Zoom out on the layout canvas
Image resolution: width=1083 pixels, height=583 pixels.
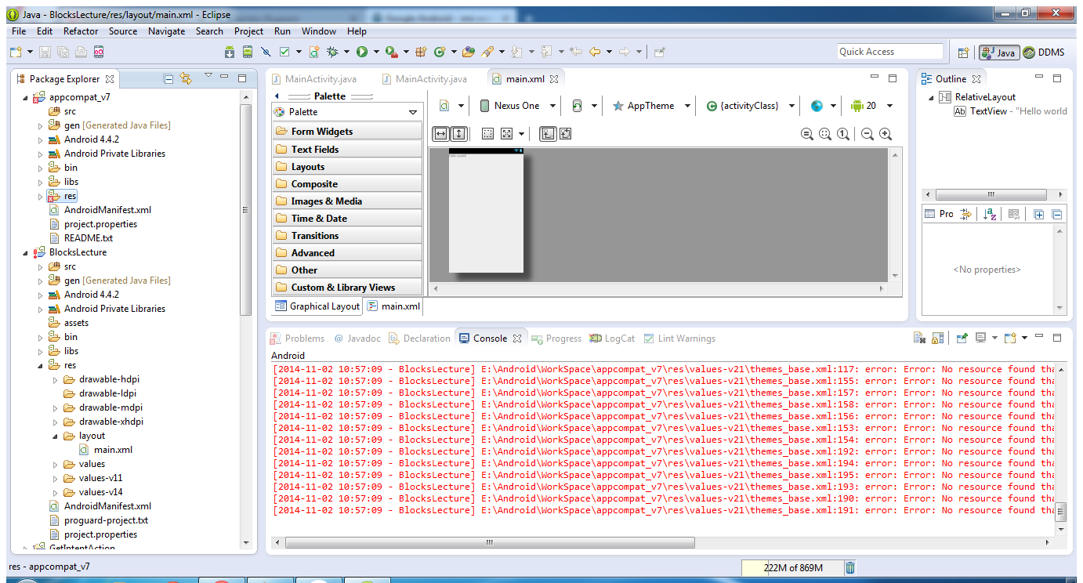coord(867,134)
